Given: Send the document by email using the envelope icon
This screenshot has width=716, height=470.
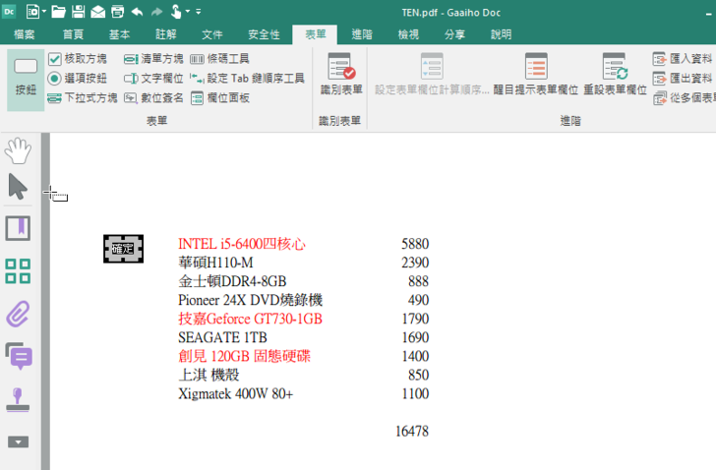Looking at the screenshot, I should click(97, 12).
